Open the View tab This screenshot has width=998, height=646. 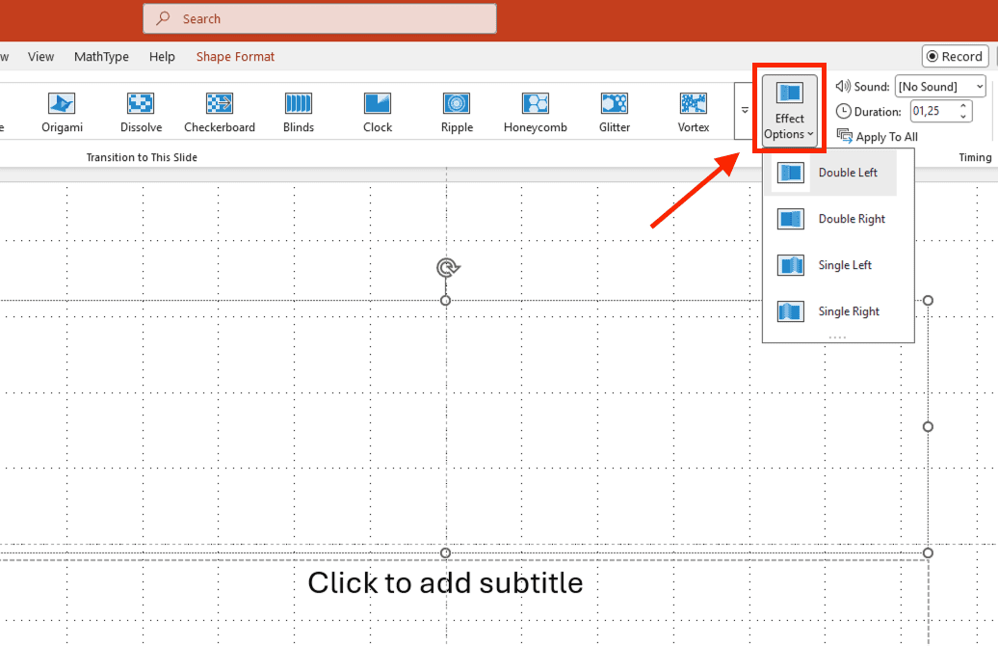point(40,57)
